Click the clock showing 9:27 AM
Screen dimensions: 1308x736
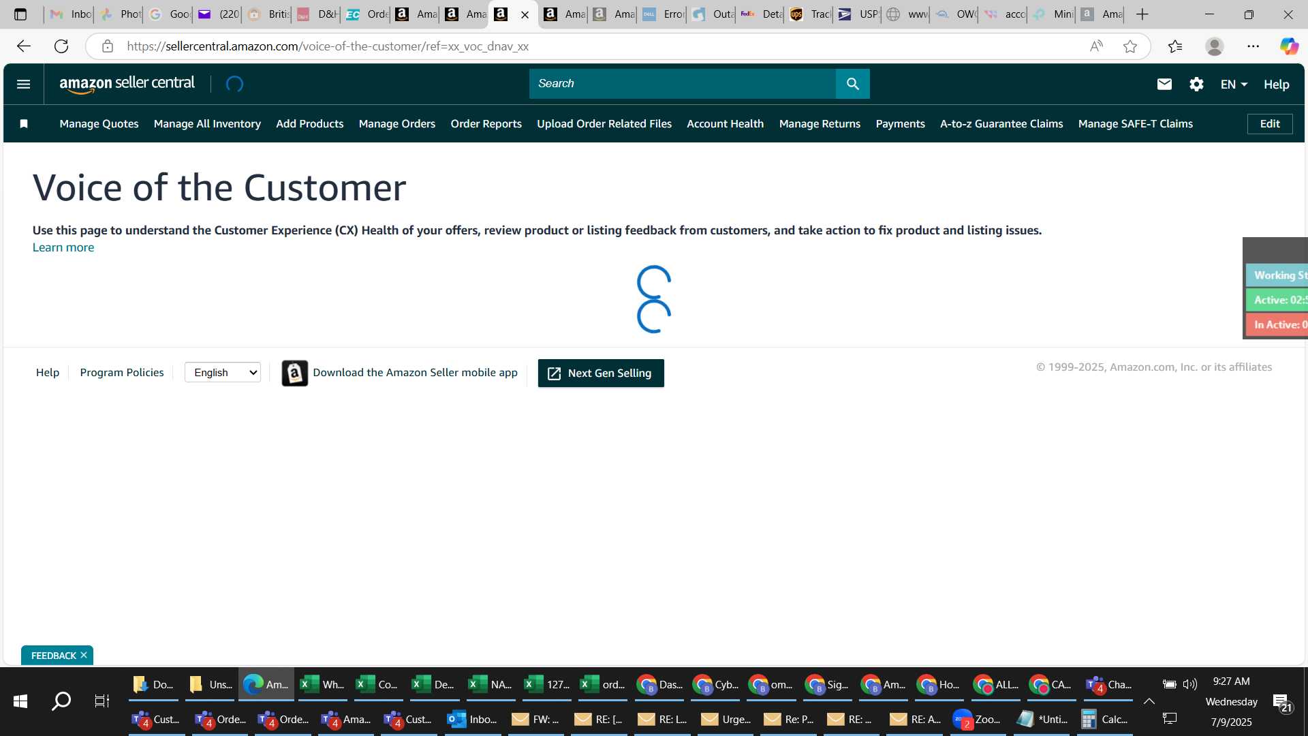(x=1231, y=681)
